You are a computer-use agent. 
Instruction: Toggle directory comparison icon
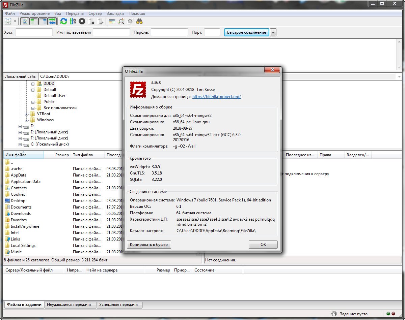pyautogui.click(x=121, y=22)
